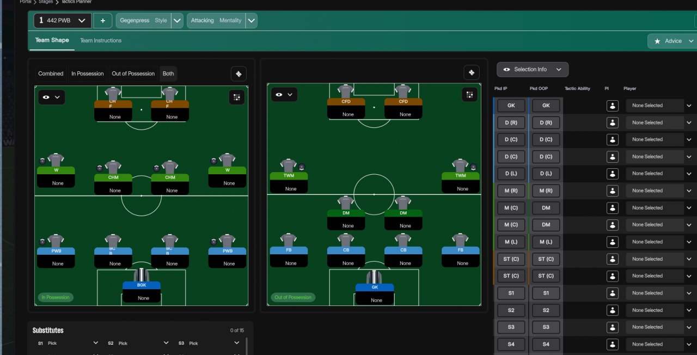Expand the Gegenpress Style dropdown

[x=177, y=21]
